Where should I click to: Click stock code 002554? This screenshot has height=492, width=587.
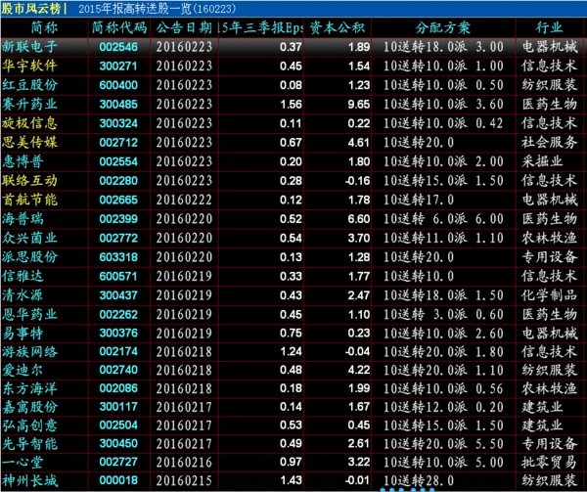coord(118,161)
